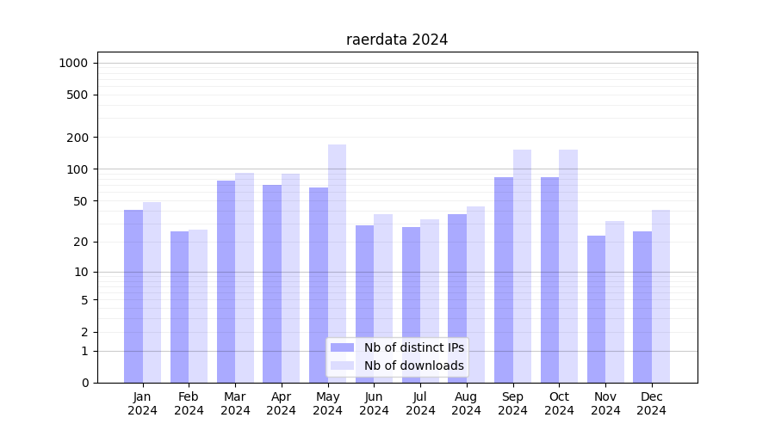
Task: Click the Jan 2024 distinct IPs bar
Action: click(133, 292)
